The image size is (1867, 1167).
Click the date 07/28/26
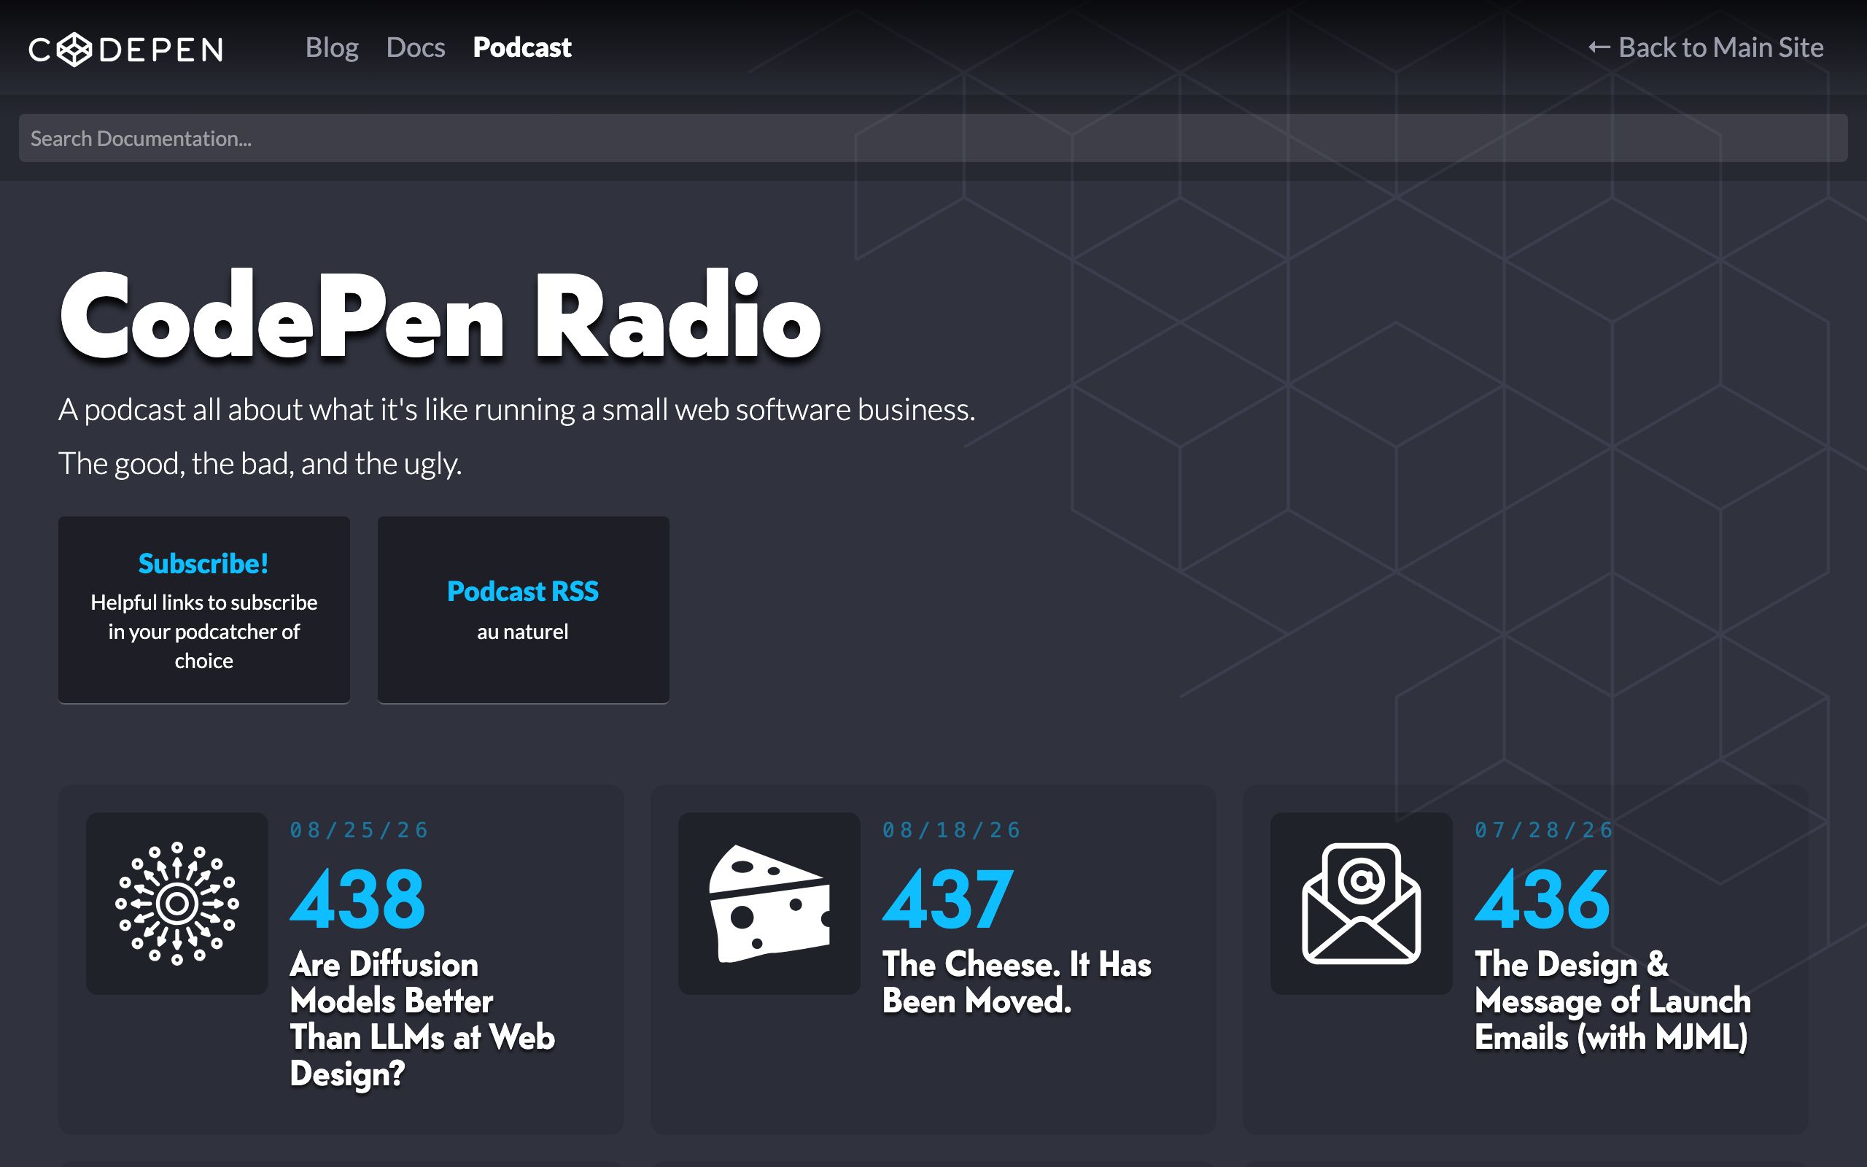(x=1545, y=831)
